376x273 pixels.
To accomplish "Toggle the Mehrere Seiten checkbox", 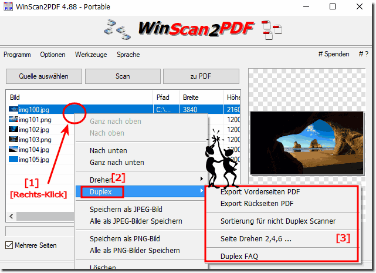I will pos(9,245).
